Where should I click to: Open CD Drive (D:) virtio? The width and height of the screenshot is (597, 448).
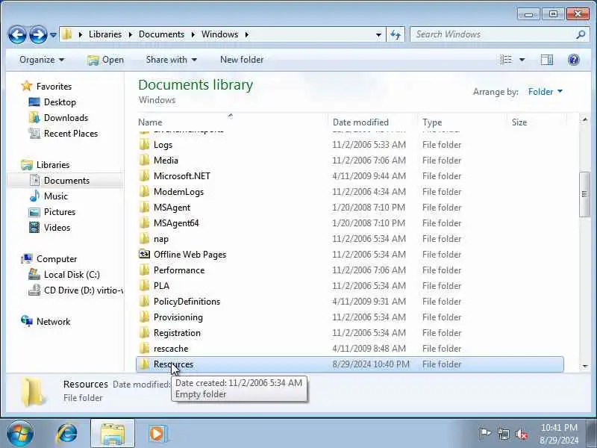click(83, 290)
